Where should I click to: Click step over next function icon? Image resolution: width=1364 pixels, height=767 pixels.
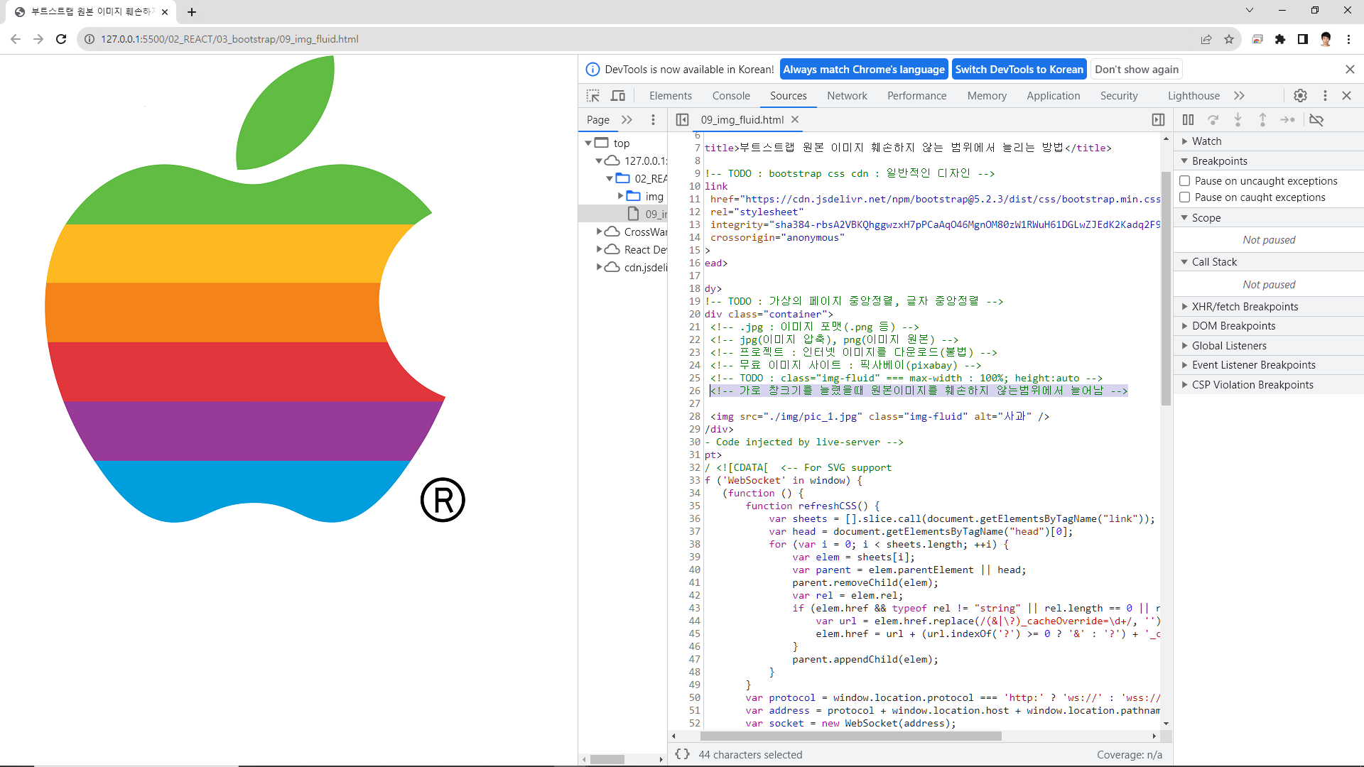point(1213,120)
